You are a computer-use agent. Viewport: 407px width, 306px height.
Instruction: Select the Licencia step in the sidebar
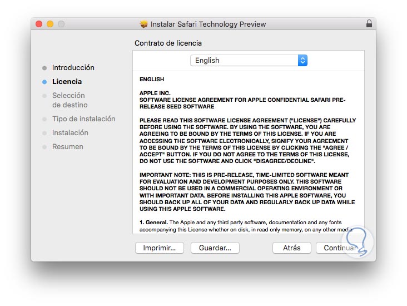pyautogui.click(x=67, y=82)
